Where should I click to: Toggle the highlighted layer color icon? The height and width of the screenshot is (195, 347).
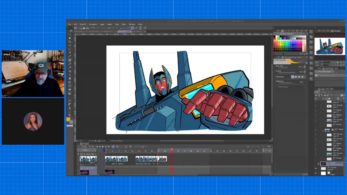click(x=342, y=95)
